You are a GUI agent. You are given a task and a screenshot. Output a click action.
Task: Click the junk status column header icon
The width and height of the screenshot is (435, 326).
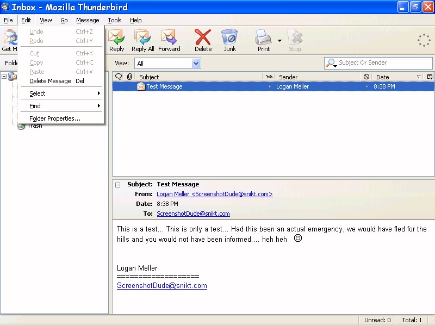click(366, 77)
